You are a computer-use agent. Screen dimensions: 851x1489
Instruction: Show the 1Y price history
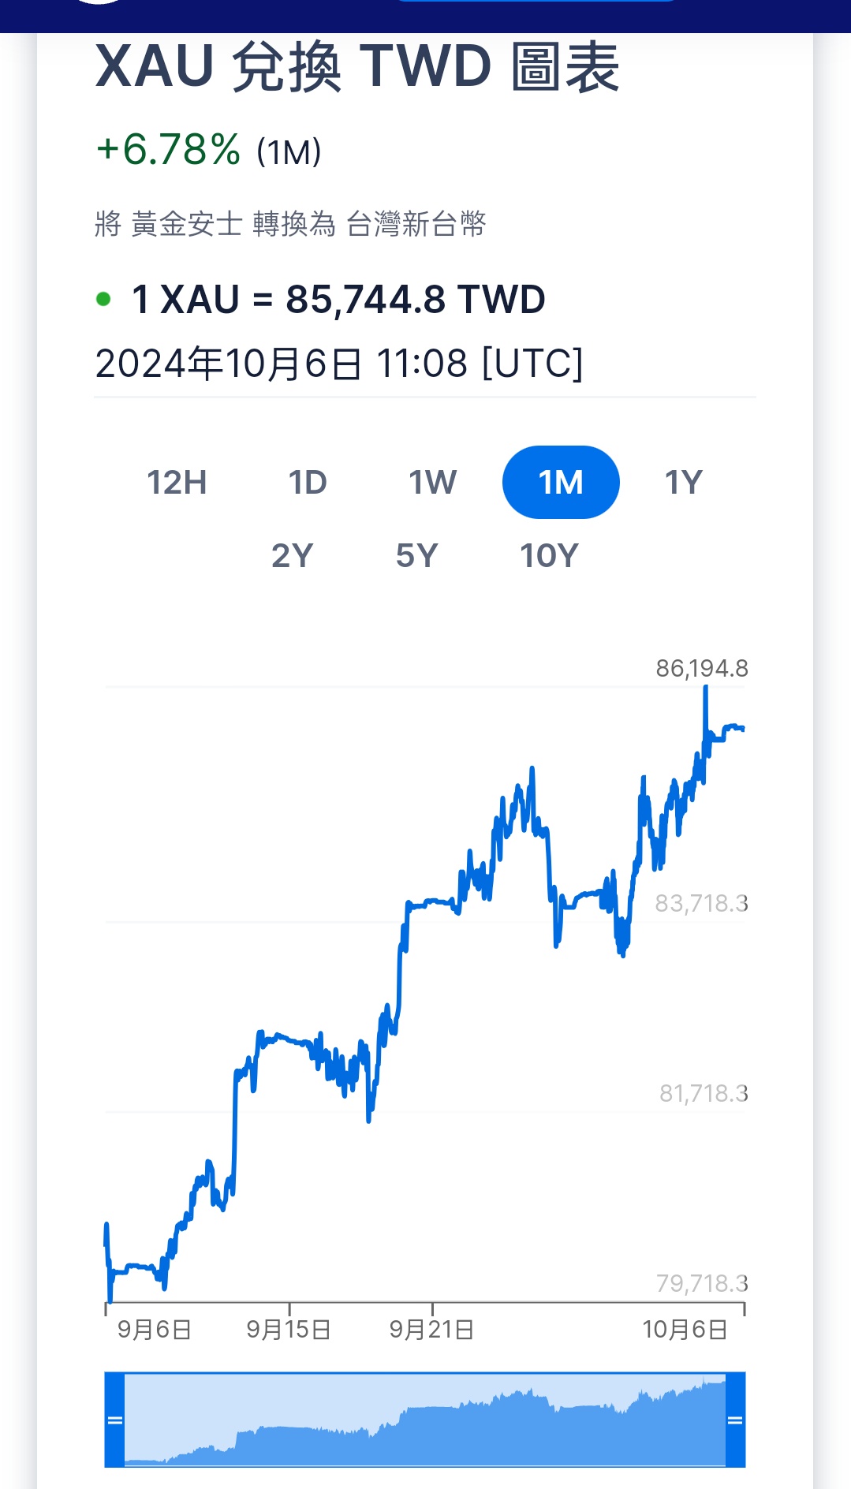click(x=683, y=482)
